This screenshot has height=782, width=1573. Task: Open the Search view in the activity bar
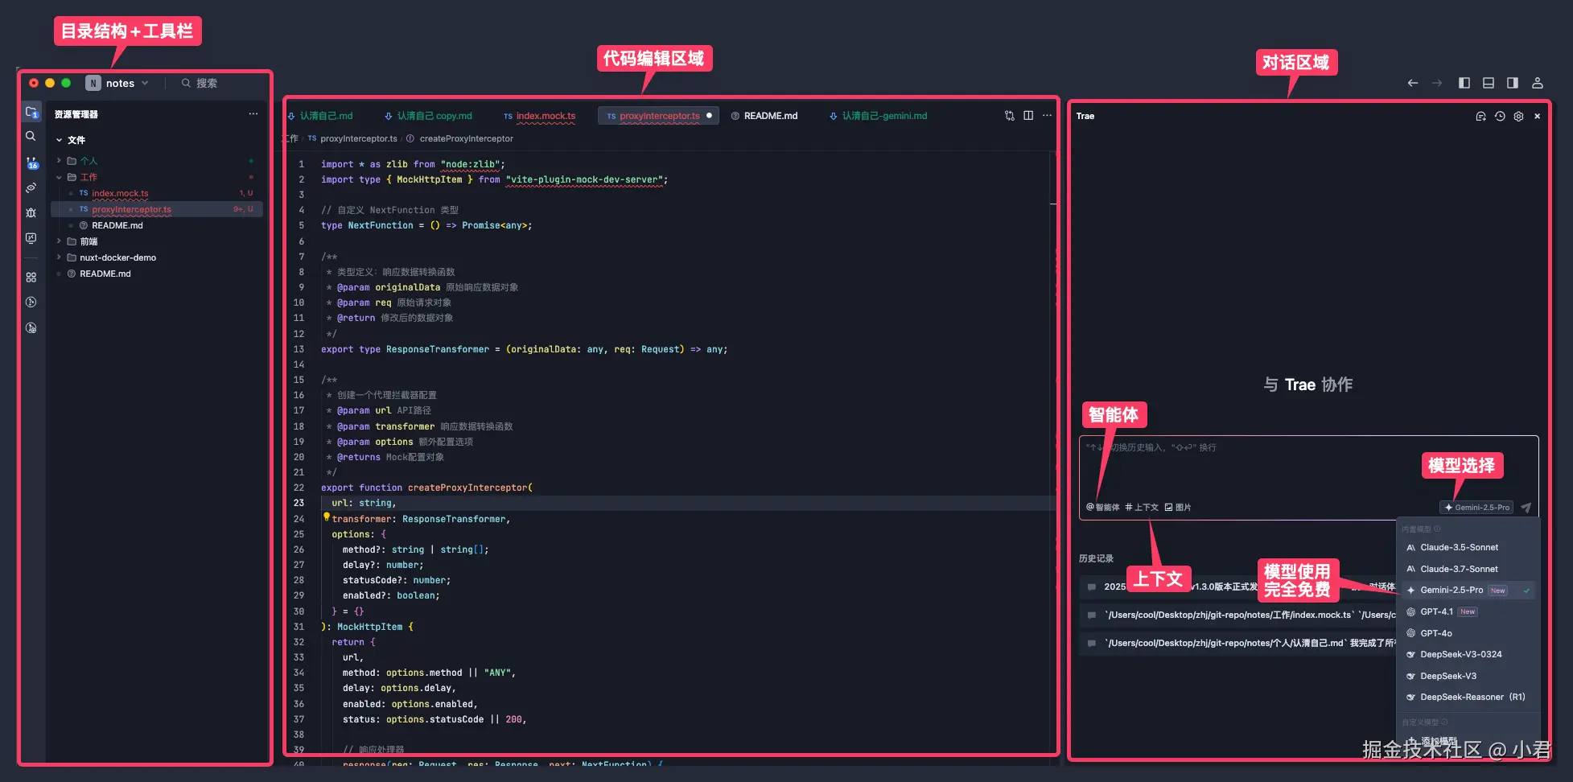click(x=31, y=136)
